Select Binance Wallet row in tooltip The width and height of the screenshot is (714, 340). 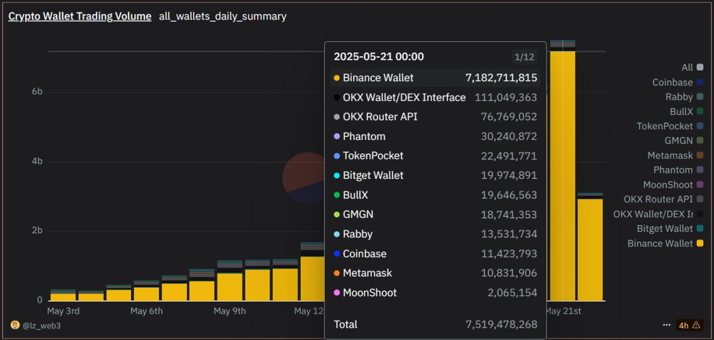(x=436, y=78)
